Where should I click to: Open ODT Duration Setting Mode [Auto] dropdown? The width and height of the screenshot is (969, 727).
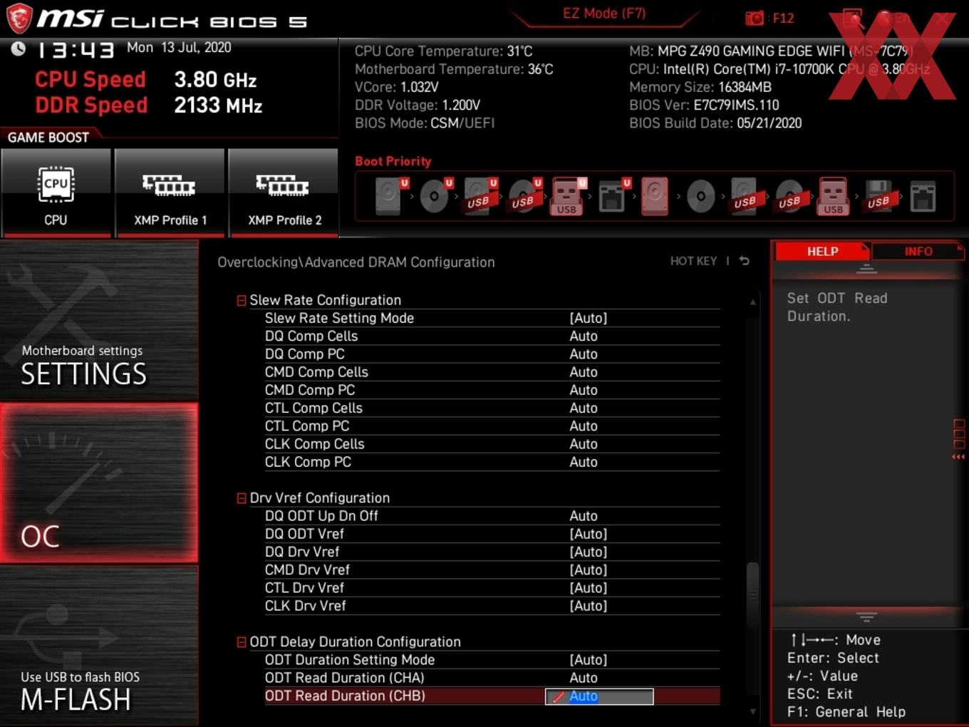588,660
